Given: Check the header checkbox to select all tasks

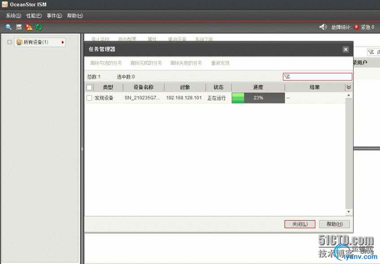Looking at the screenshot, I should pyautogui.click(x=89, y=87).
